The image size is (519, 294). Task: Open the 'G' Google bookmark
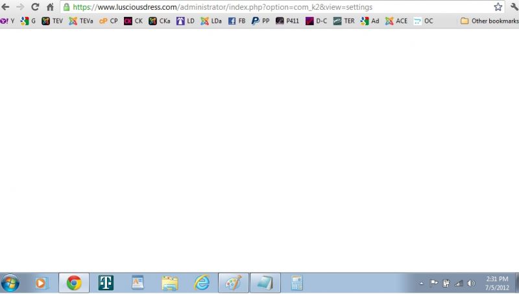(28, 21)
